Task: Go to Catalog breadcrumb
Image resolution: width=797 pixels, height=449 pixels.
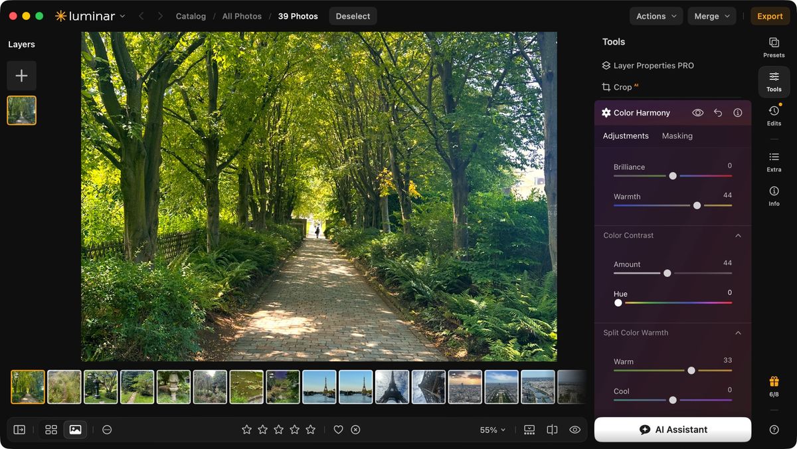Action: pos(191,16)
